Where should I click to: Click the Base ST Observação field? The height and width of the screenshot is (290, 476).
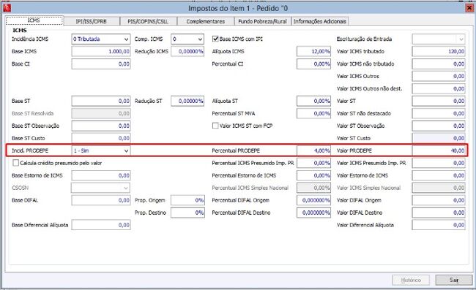[101, 126]
